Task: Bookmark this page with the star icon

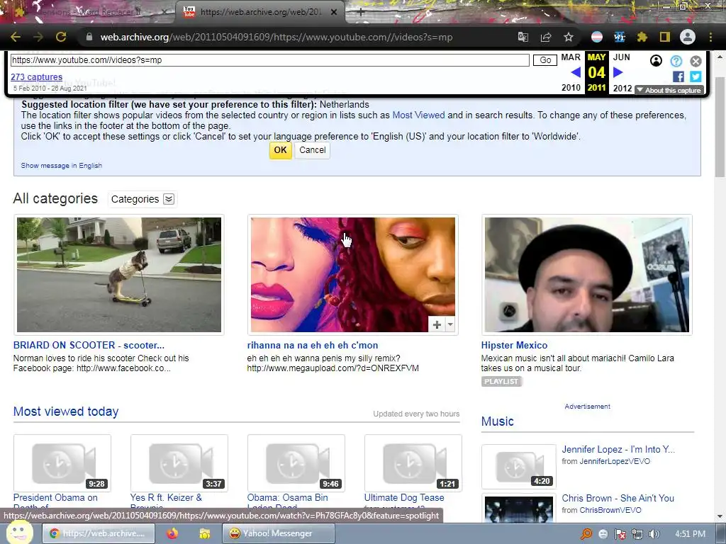Action: [569, 37]
